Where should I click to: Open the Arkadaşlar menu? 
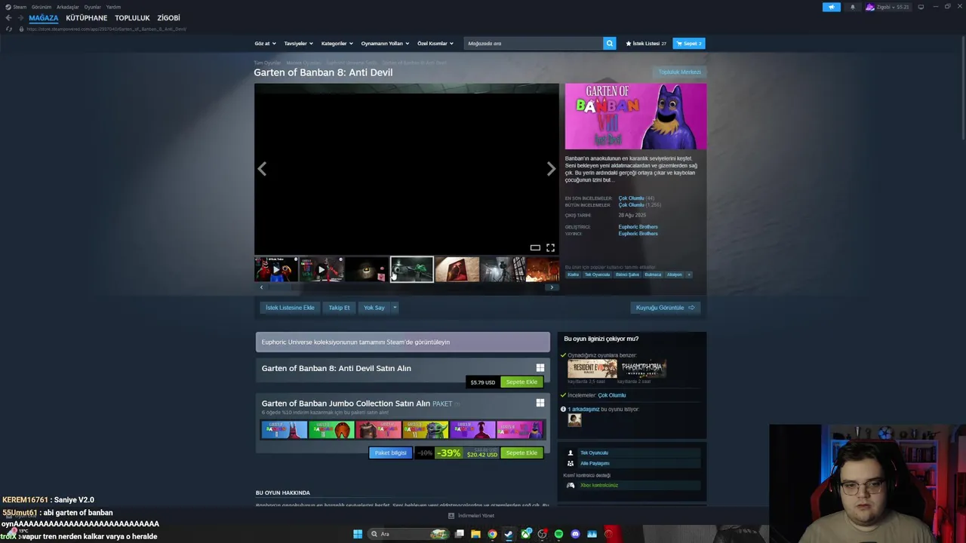(67, 7)
